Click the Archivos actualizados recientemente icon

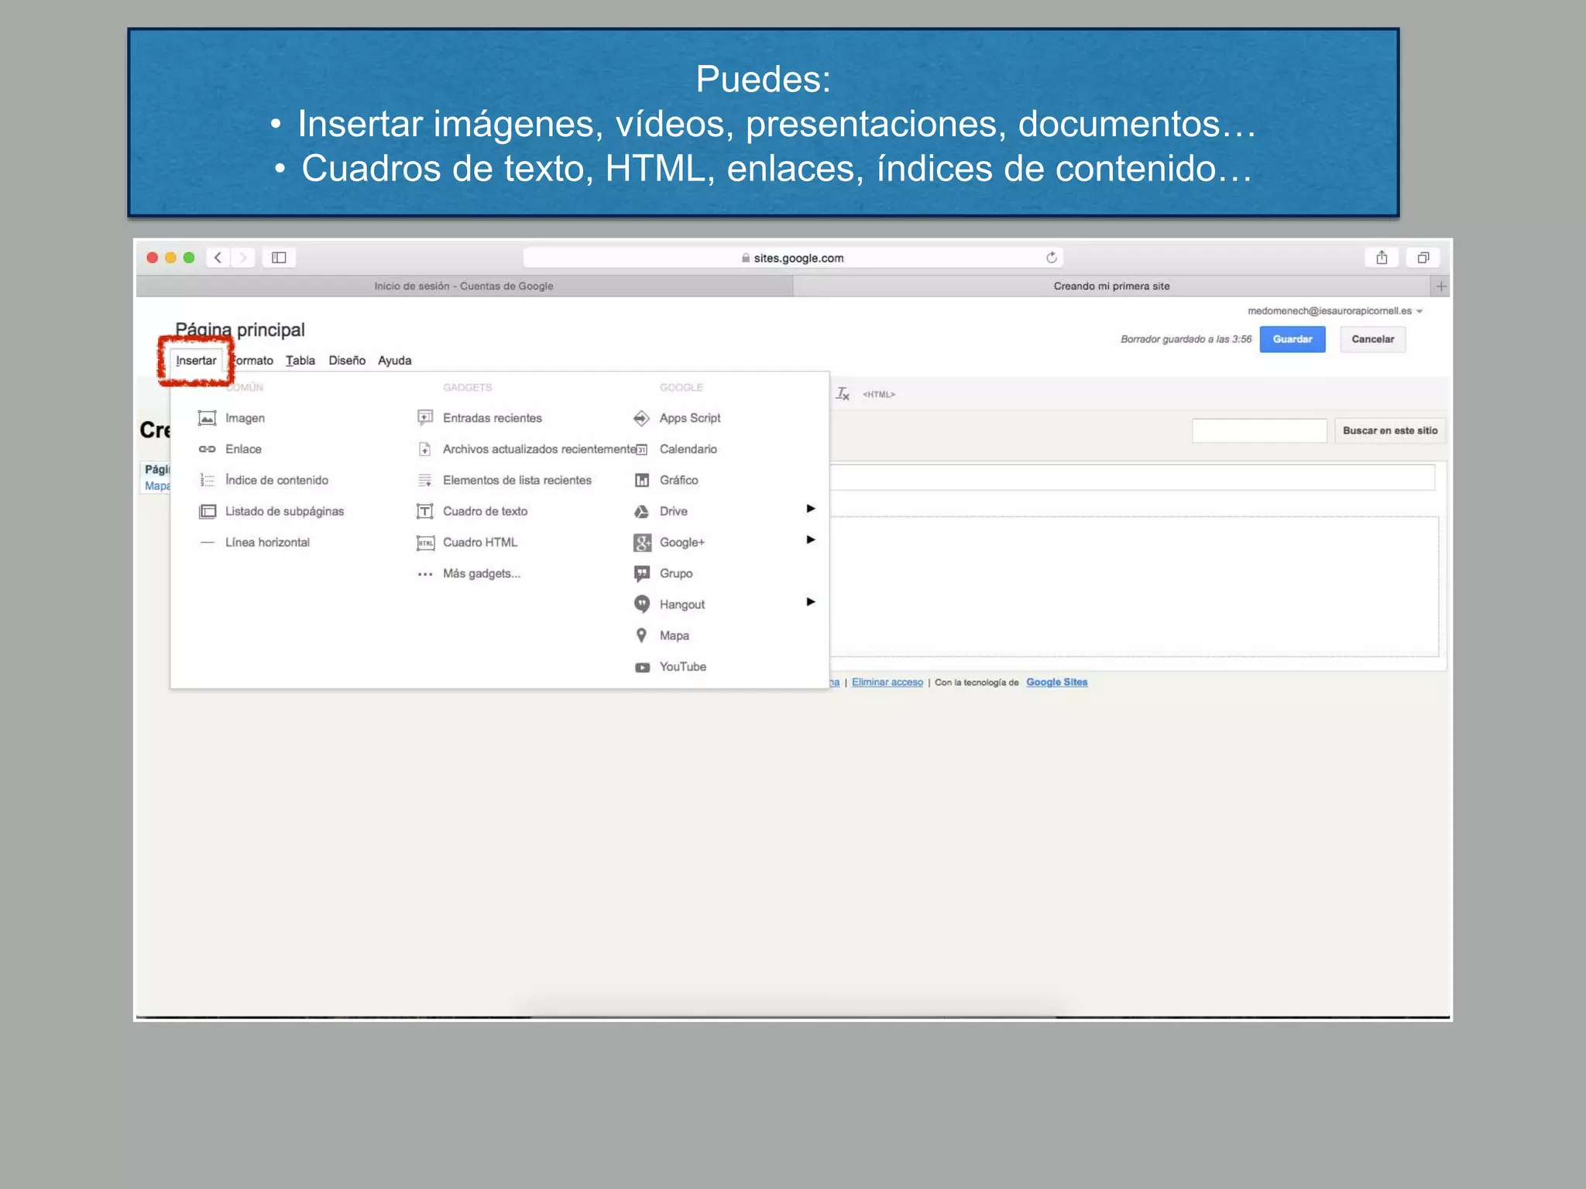click(425, 449)
